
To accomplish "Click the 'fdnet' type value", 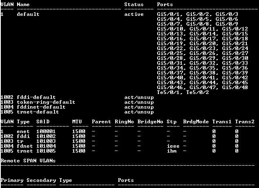I will pyautogui.click(x=25, y=146).
